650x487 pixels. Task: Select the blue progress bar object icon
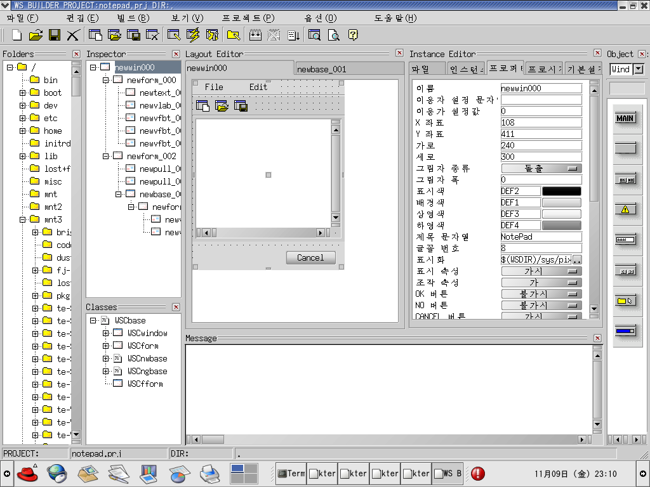pos(625,331)
